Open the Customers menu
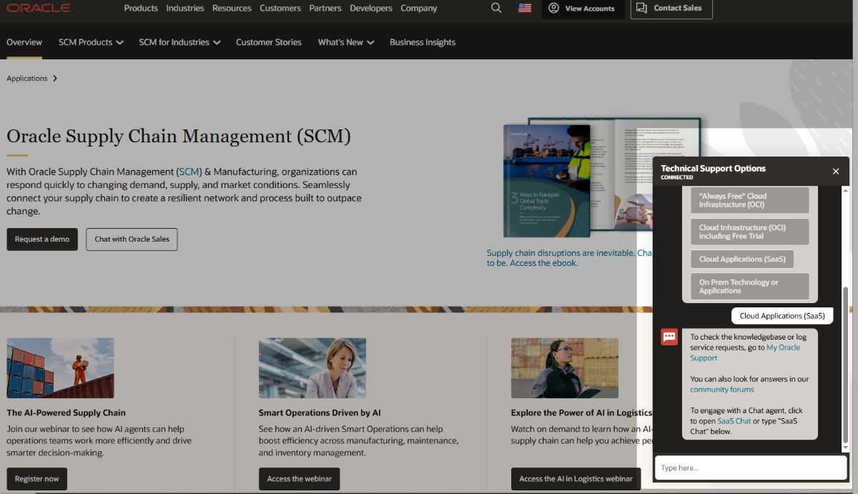 [x=280, y=8]
